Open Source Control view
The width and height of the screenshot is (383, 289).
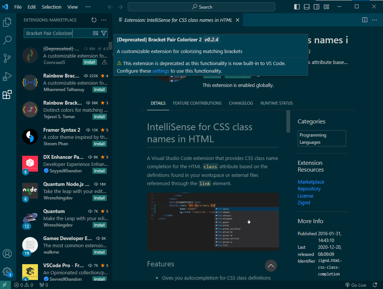point(7,58)
